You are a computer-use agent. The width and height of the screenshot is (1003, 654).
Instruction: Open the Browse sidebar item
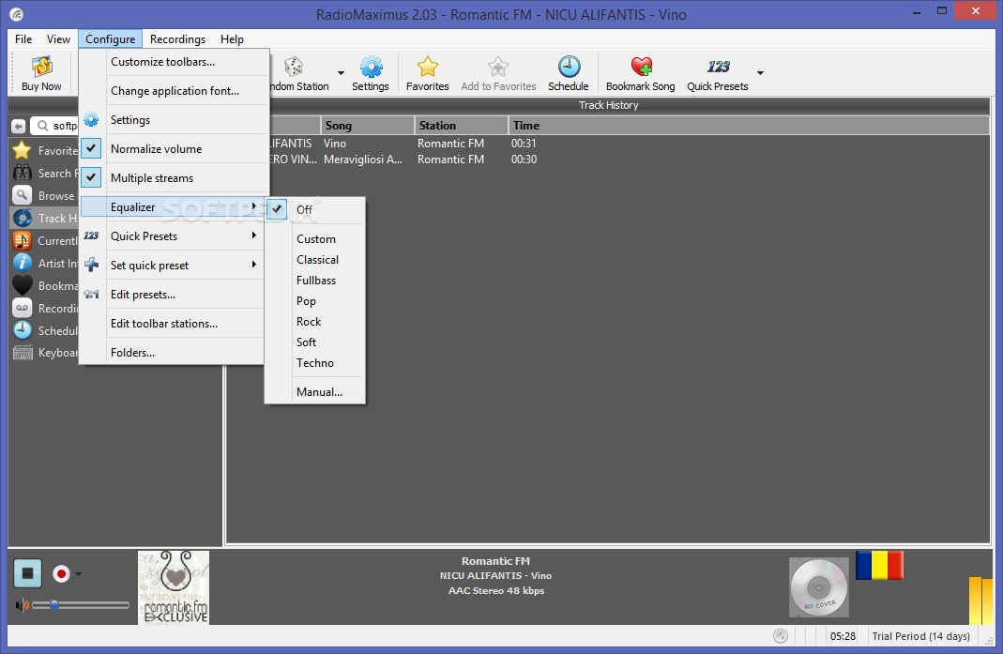(x=44, y=196)
